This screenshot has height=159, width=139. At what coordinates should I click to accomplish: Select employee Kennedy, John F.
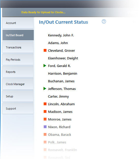61,35
